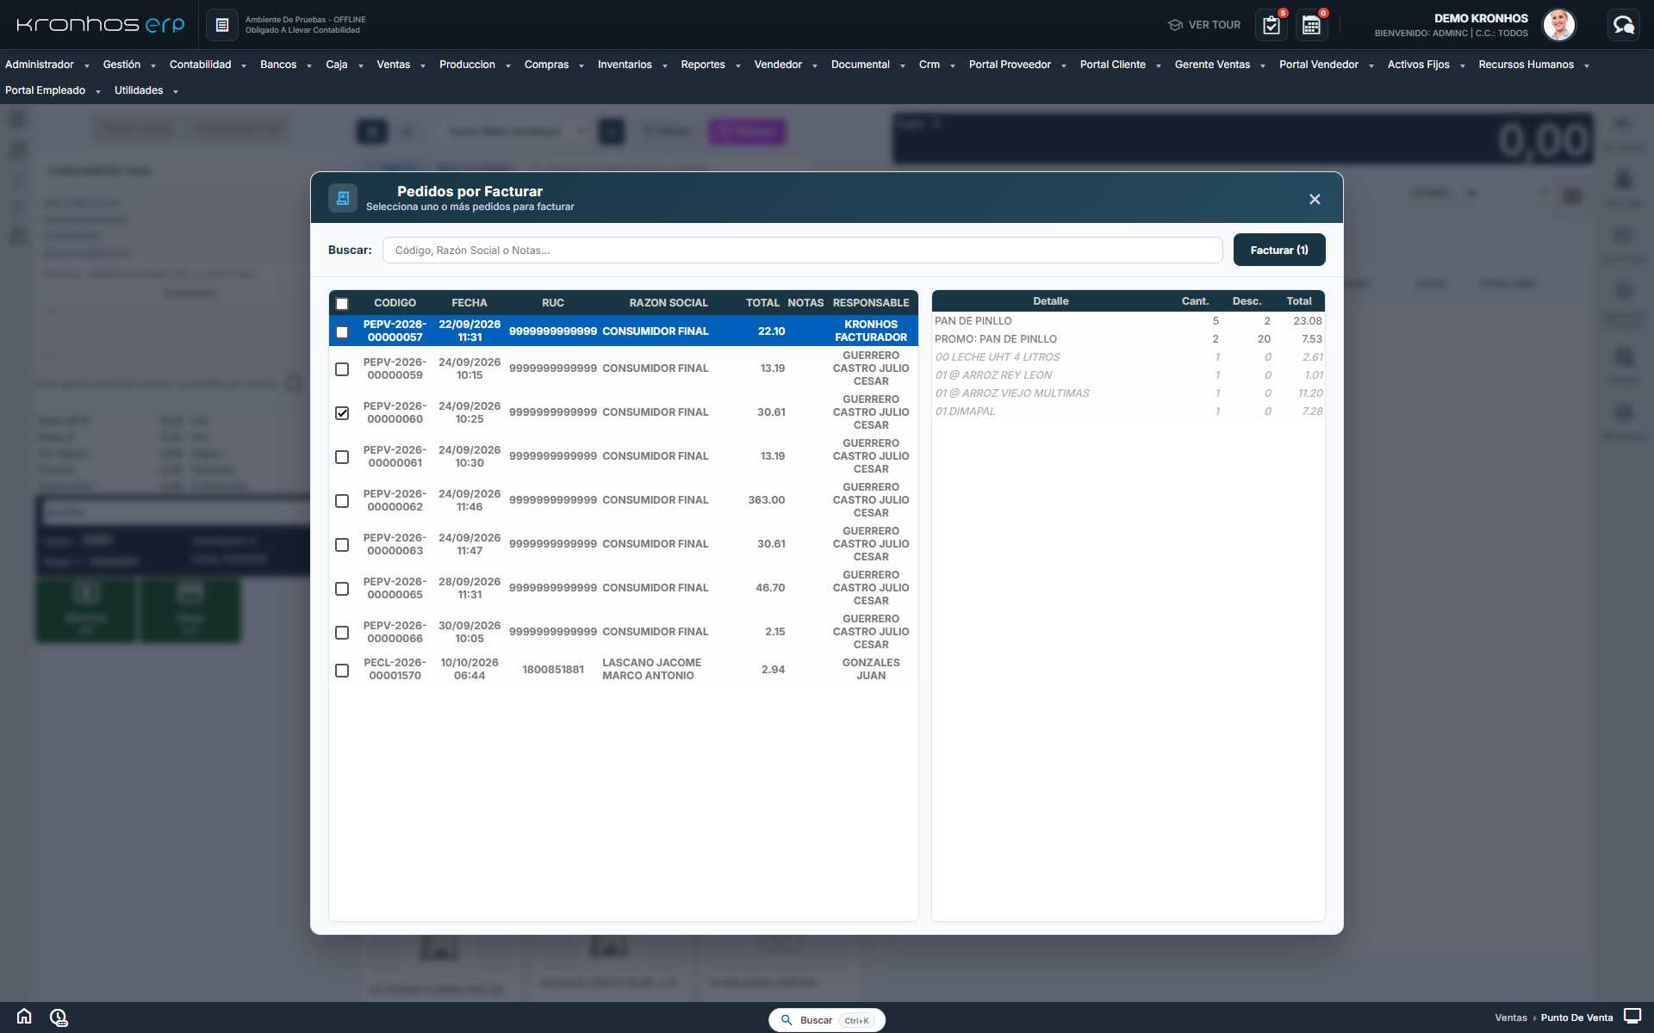Sort by the FECHA column header
Image resolution: width=1654 pixels, height=1033 pixels.
469,303
